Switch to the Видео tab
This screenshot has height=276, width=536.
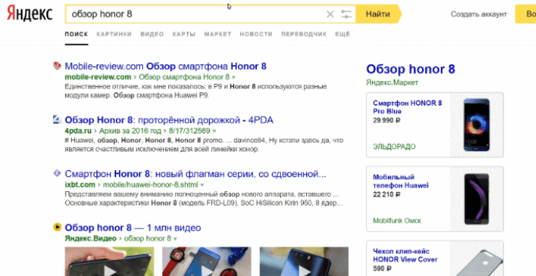point(152,34)
